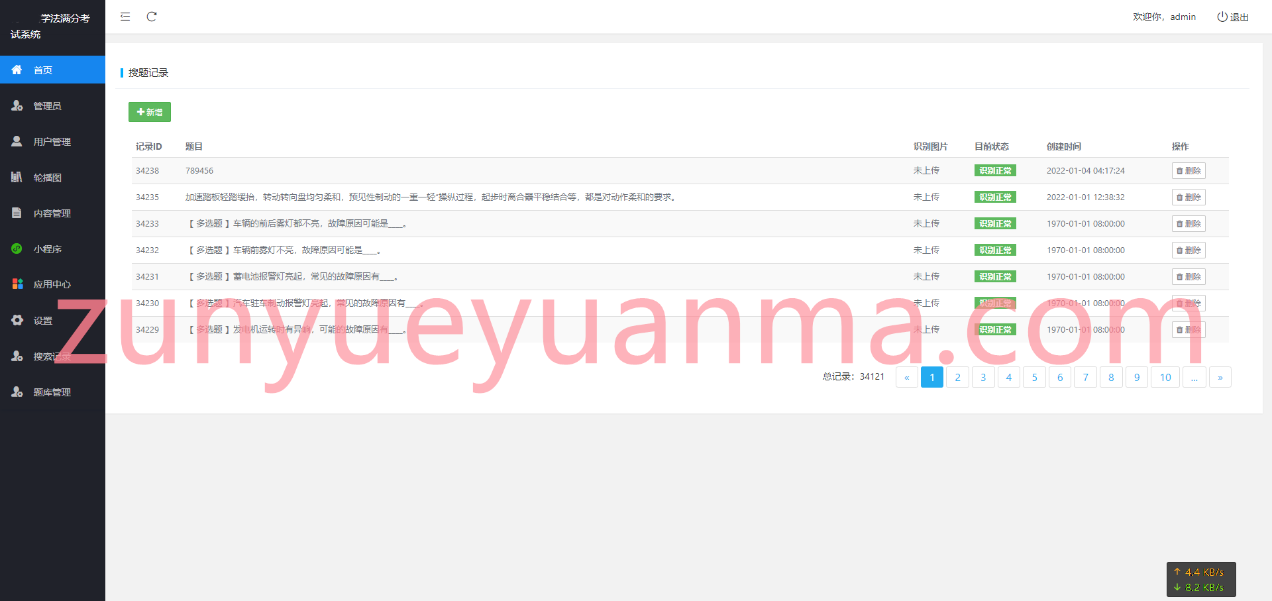Click the 总记录: 34121 total count
This screenshot has height=601, width=1272.
(853, 376)
